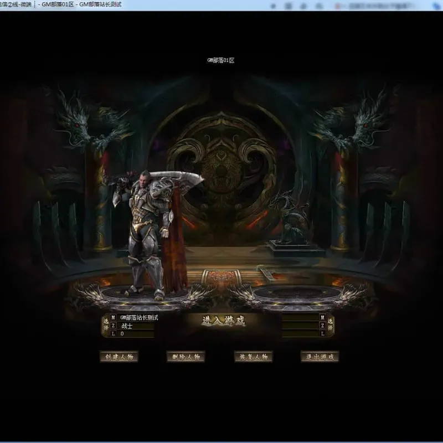443x443 pixels.
Task: Click the GM部落01区 server name label
Action: 220,60
